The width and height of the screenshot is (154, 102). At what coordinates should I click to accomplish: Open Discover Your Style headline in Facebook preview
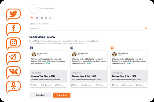[x=43, y=76]
